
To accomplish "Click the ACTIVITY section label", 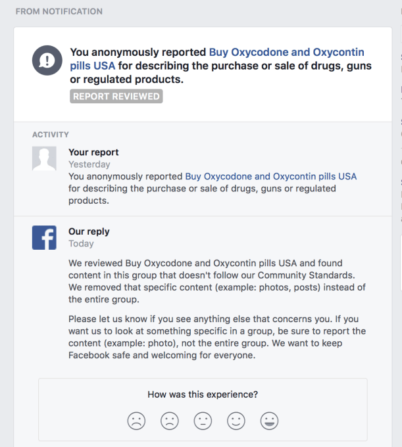I will click(51, 135).
